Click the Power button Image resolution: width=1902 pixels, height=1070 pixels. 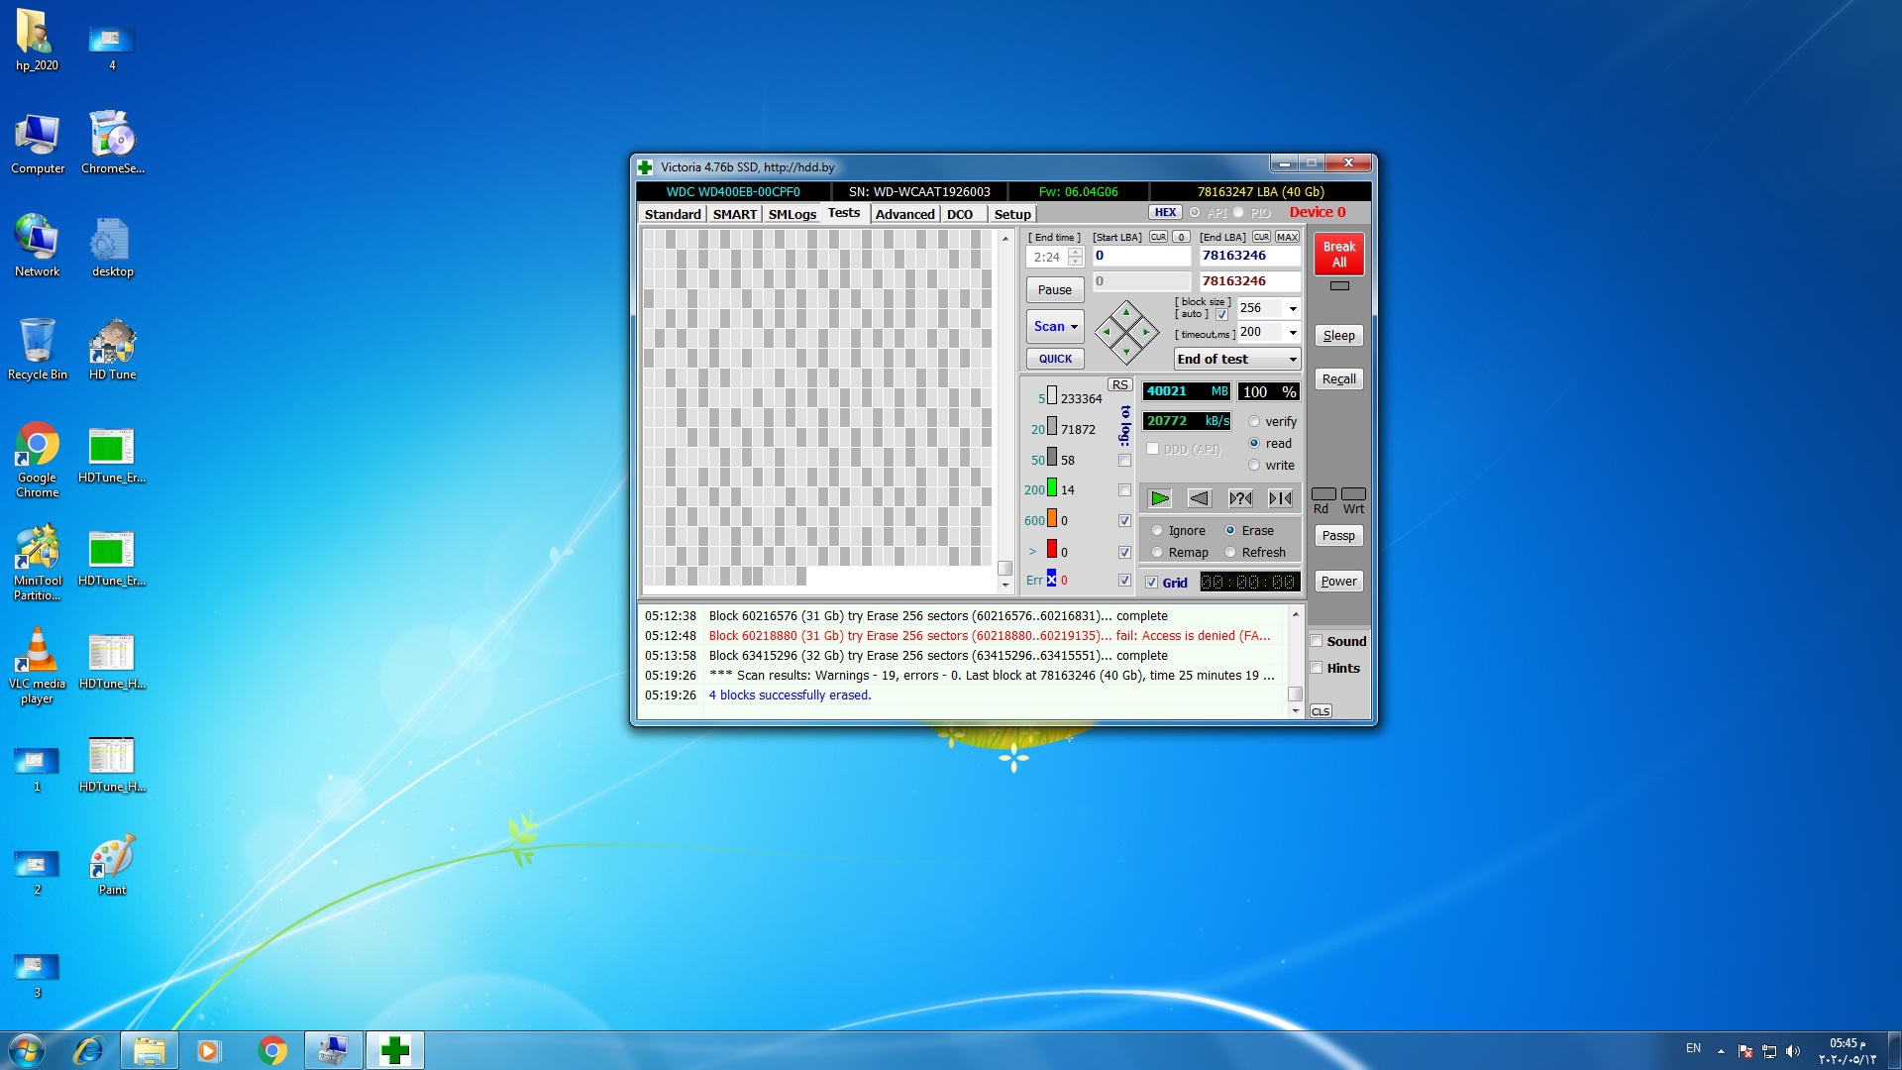click(x=1339, y=582)
